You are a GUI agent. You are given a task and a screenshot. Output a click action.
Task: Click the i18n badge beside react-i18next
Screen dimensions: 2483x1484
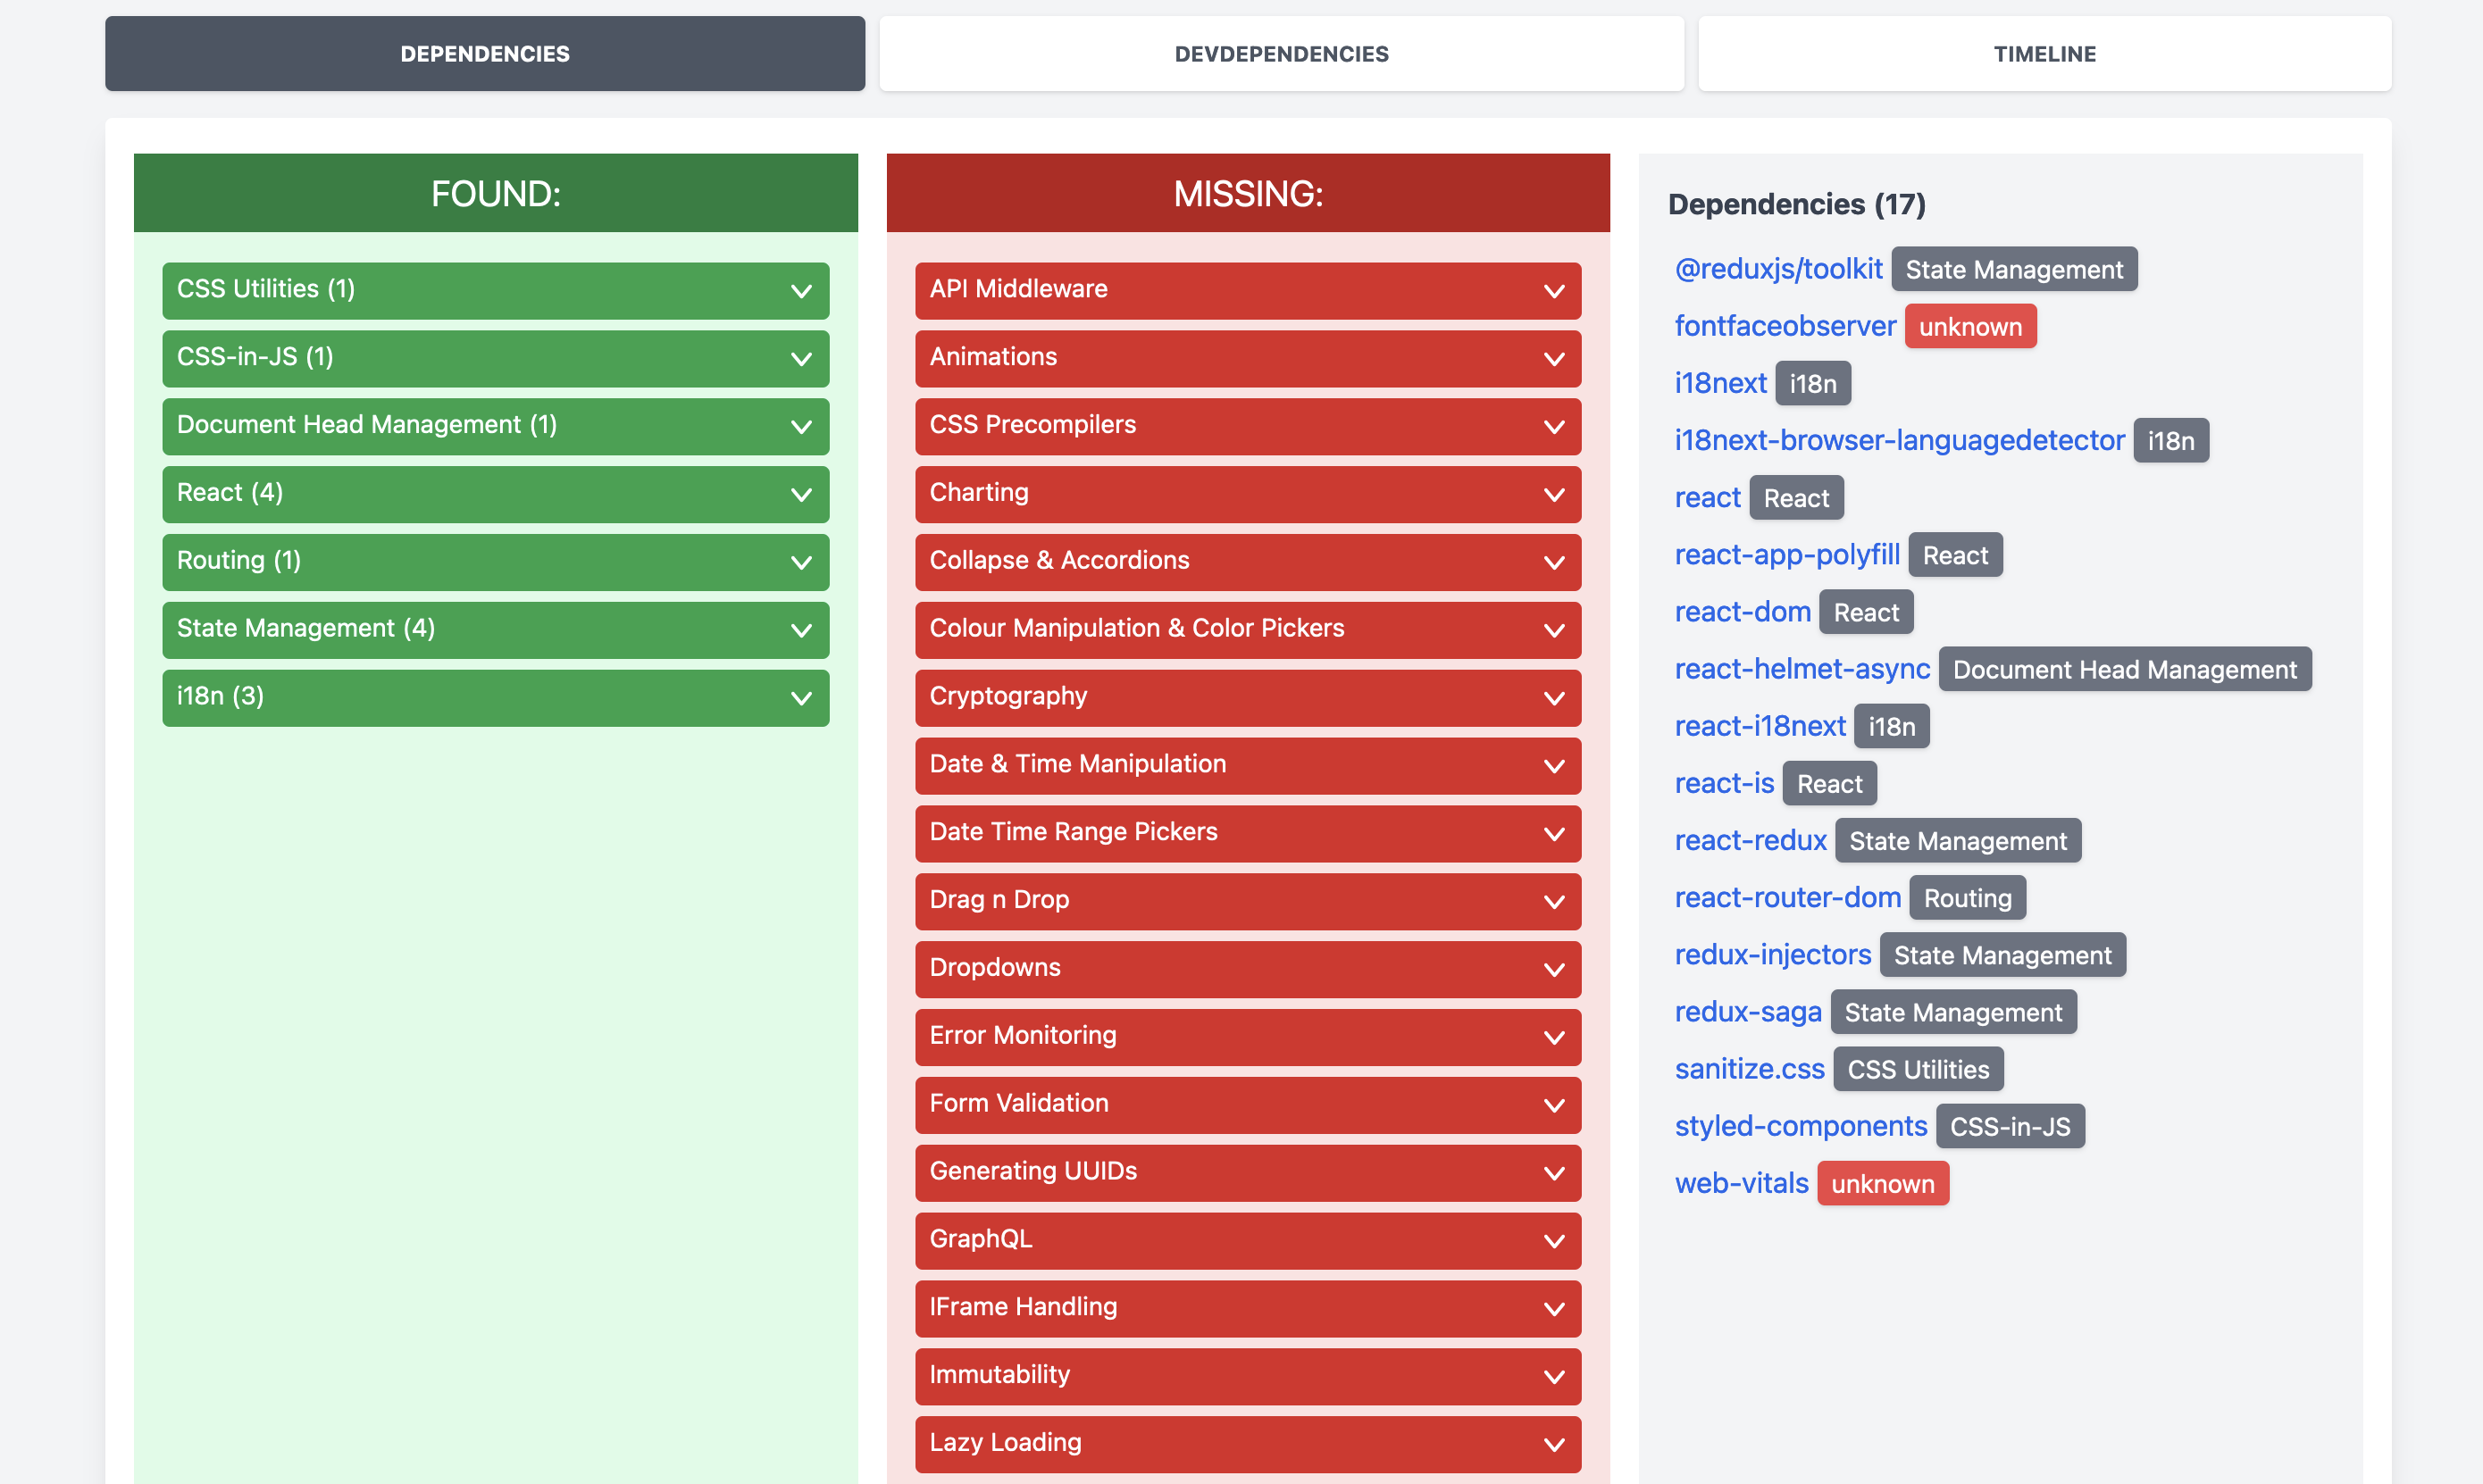pos(1891,725)
